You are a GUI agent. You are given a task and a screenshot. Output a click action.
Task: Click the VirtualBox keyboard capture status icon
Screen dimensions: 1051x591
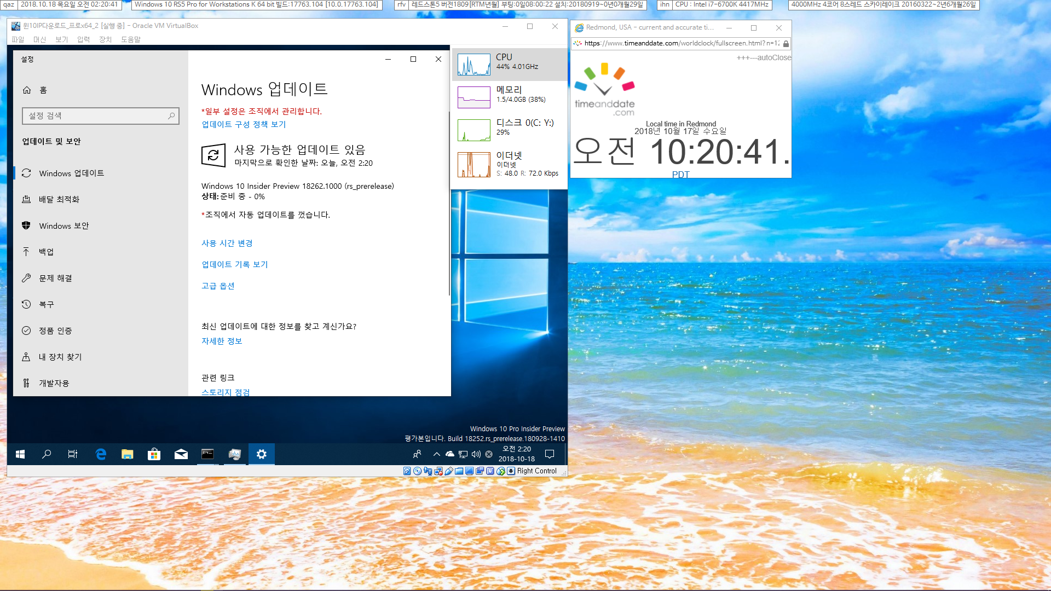511,471
